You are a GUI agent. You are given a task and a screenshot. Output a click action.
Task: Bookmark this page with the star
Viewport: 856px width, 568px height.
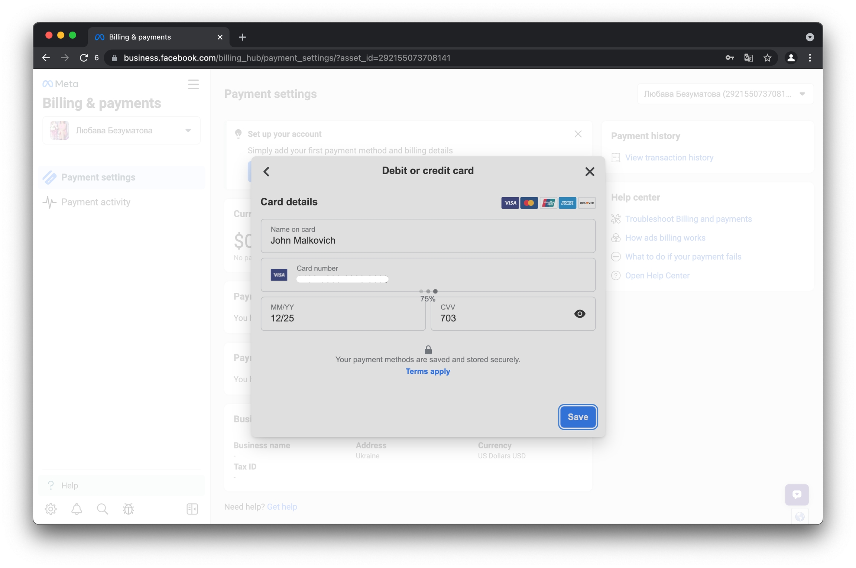(x=767, y=58)
